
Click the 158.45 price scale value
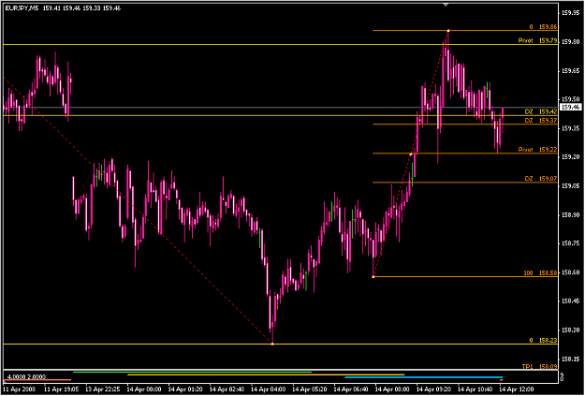(x=570, y=301)
